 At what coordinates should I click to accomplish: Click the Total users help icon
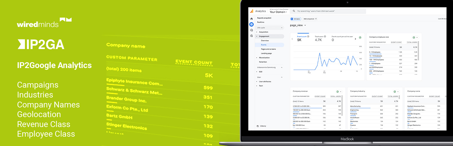pos(325,36)
